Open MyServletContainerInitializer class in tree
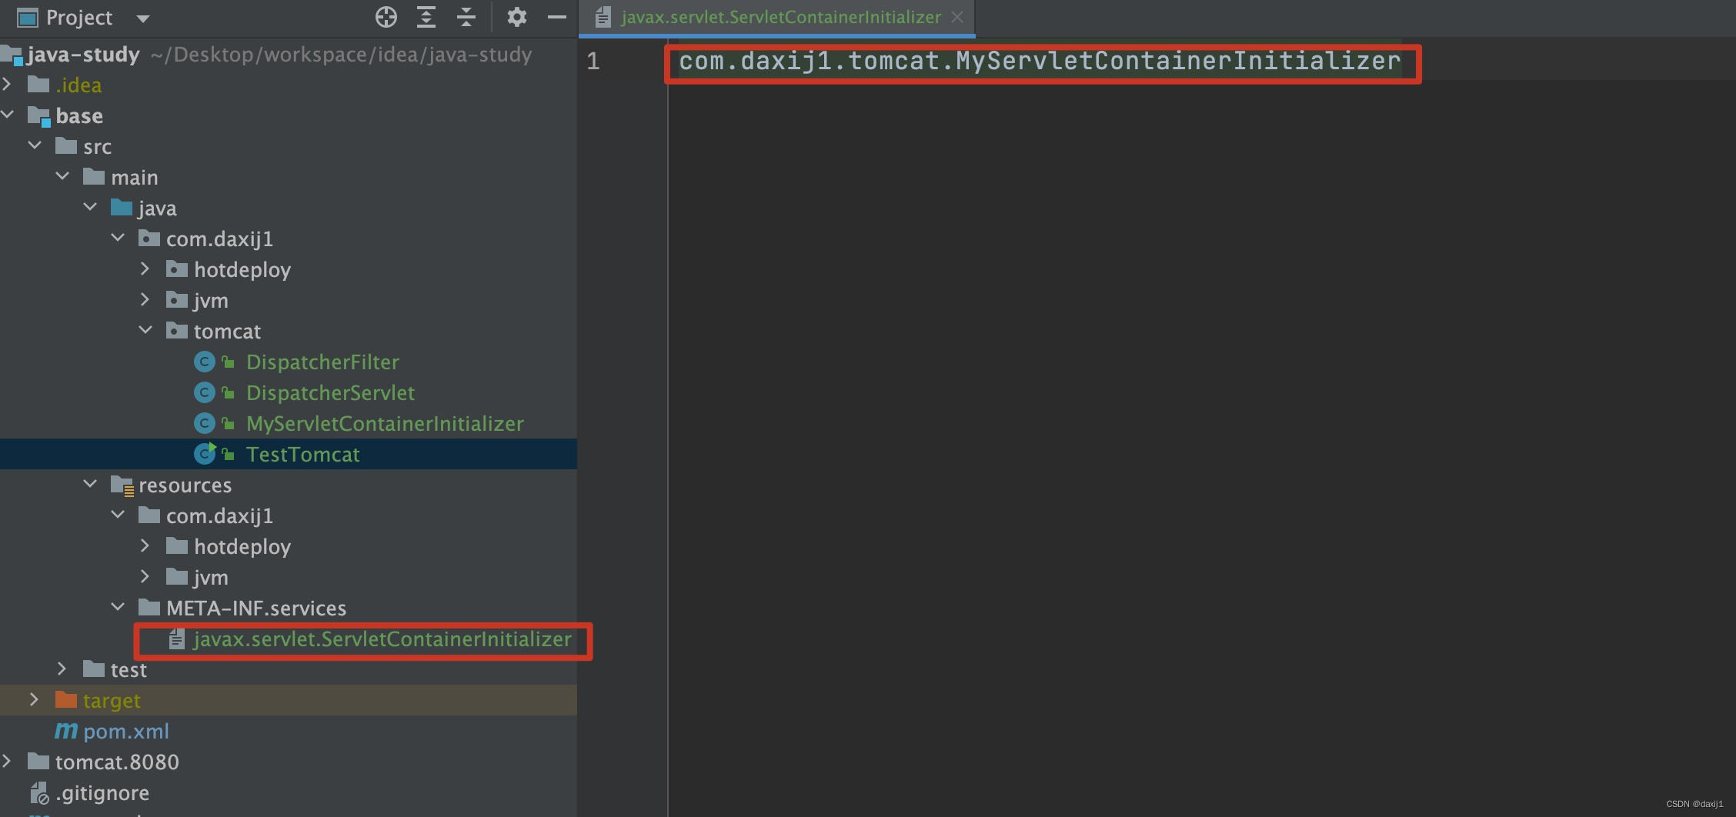This screenshot has height=817, width=1736. 385,423
